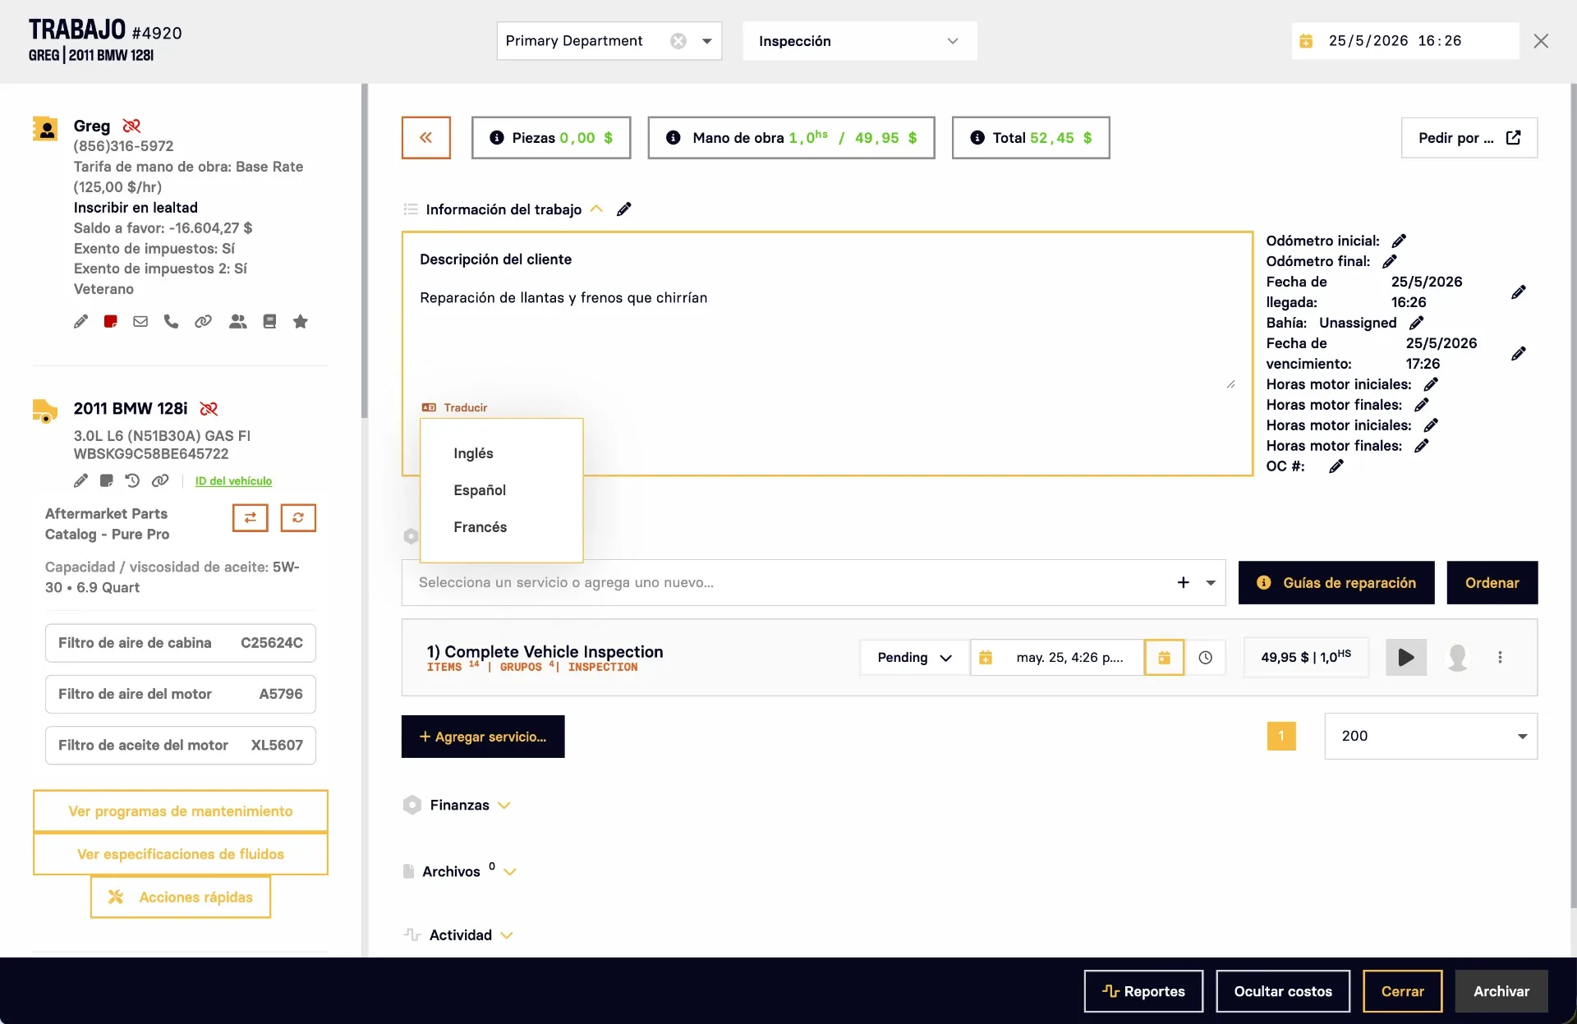Edit OC # field

click(1336, 466)
